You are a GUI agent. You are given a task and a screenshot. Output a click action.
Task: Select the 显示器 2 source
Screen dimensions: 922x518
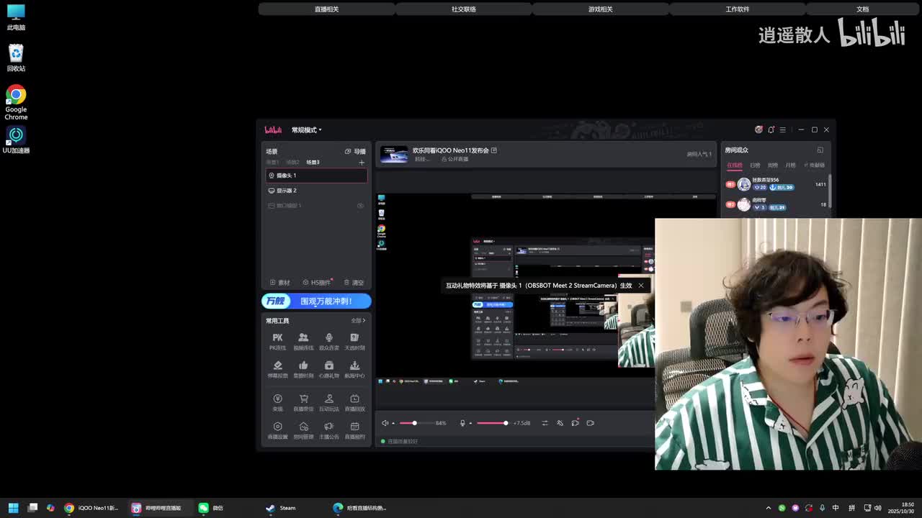[316, 191]
